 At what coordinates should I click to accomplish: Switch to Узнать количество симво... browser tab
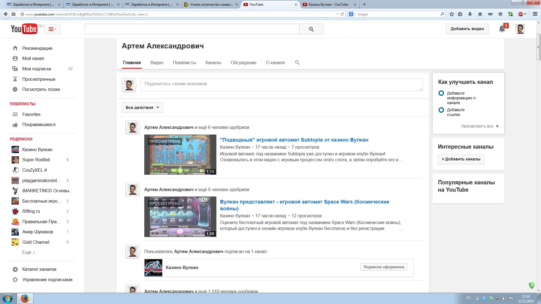211,5
